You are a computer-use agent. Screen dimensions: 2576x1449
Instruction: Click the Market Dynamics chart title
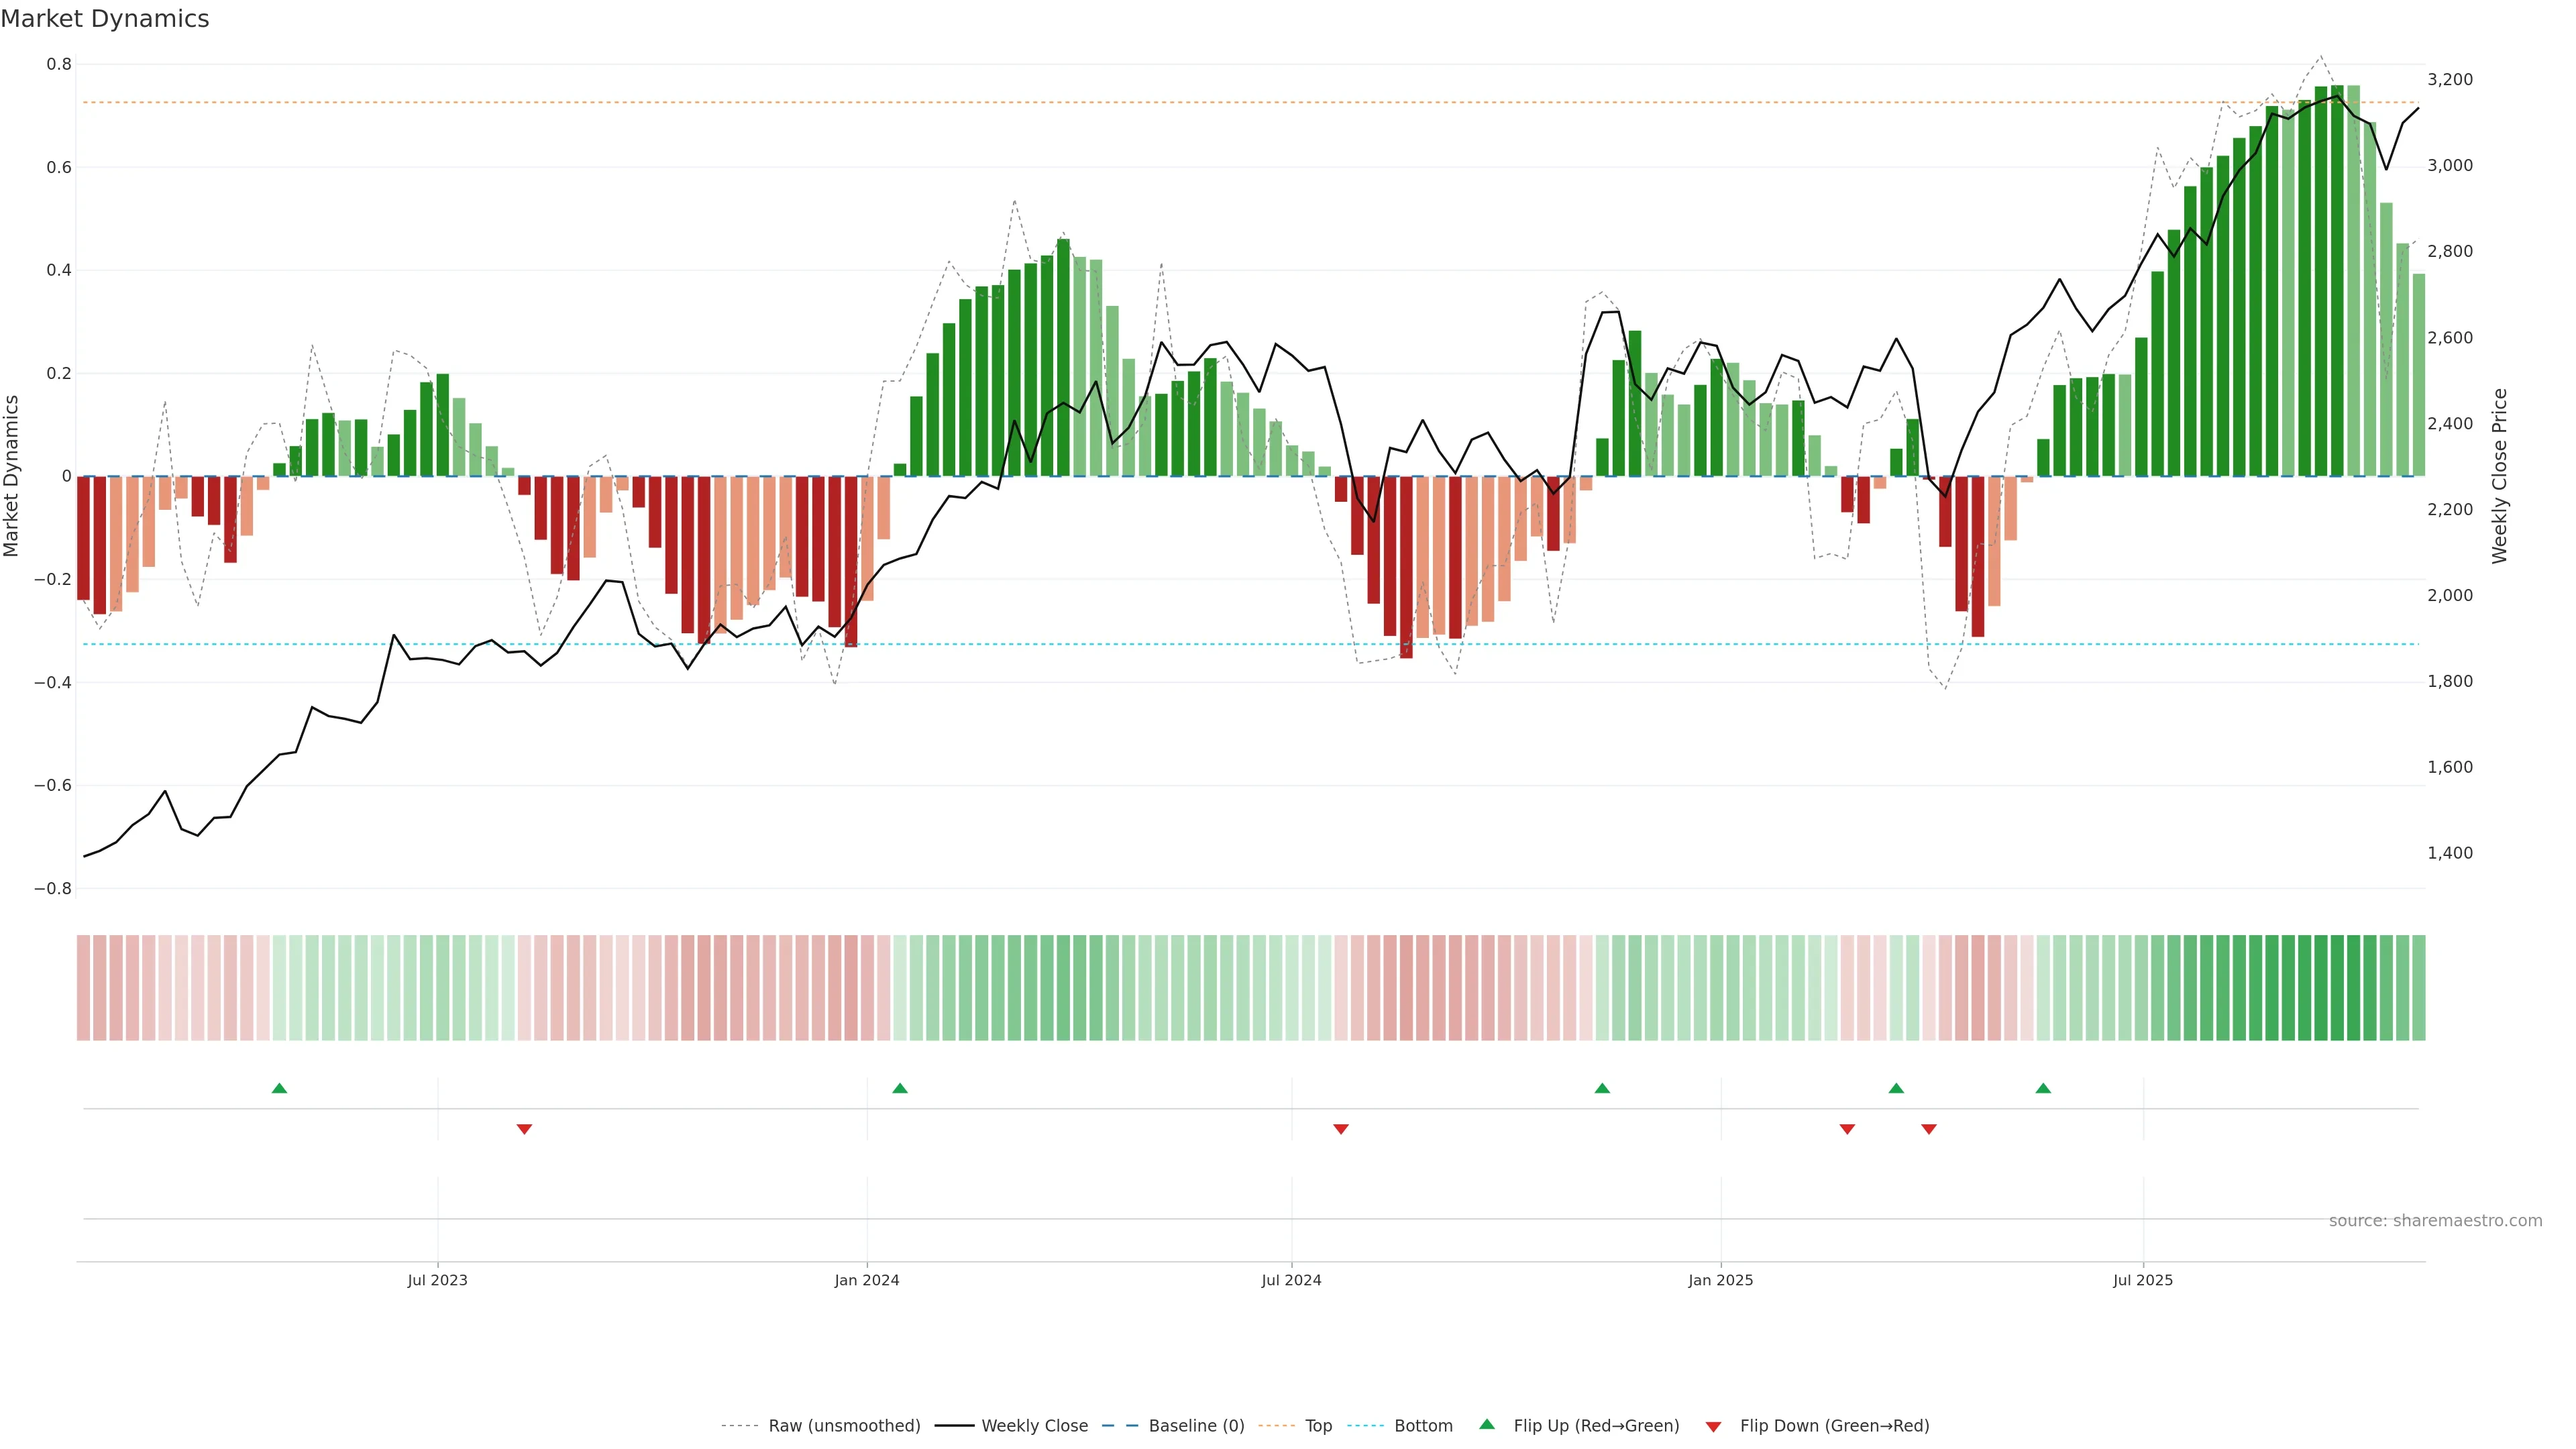point(105,19)
